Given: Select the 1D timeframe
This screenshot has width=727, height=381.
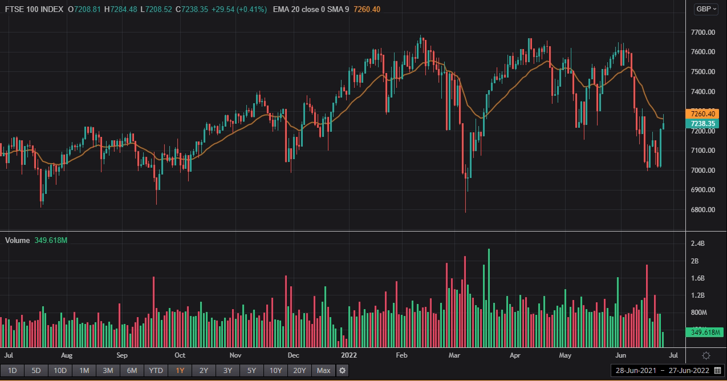Looking at the screenshot, I should coord(12,371).
